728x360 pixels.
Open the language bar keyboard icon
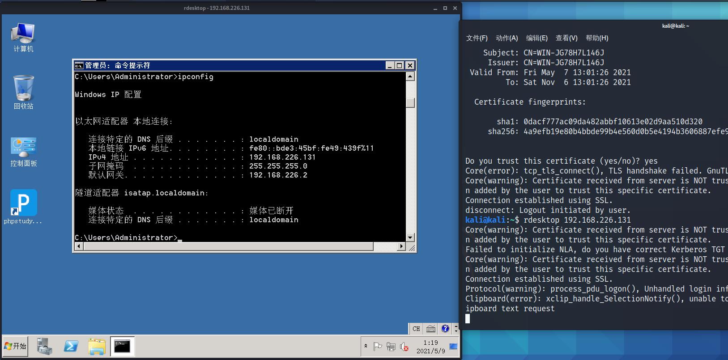[x=431, y=329]
